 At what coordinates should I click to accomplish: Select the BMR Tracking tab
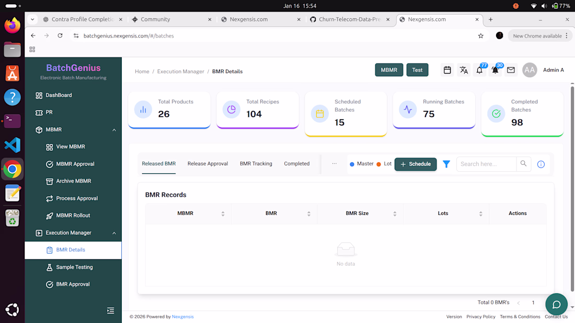256,164
